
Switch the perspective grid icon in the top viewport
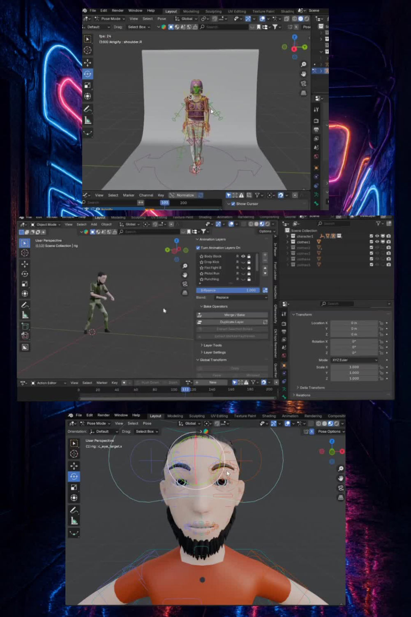[303, 93]
